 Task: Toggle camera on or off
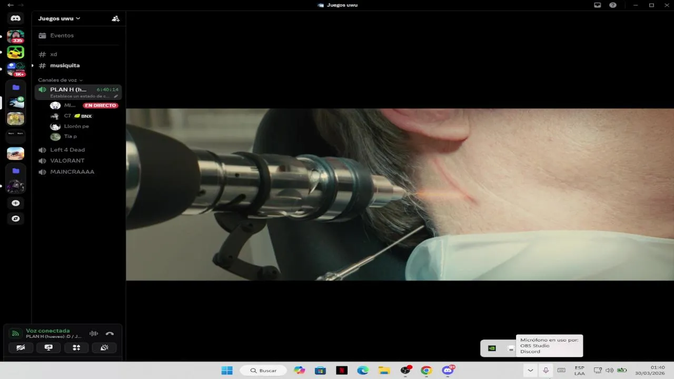[21, 347]
